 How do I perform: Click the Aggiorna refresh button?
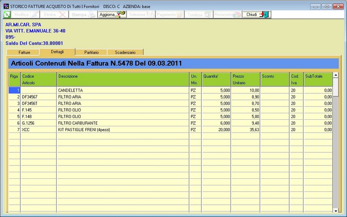click(x=112, y=15)
